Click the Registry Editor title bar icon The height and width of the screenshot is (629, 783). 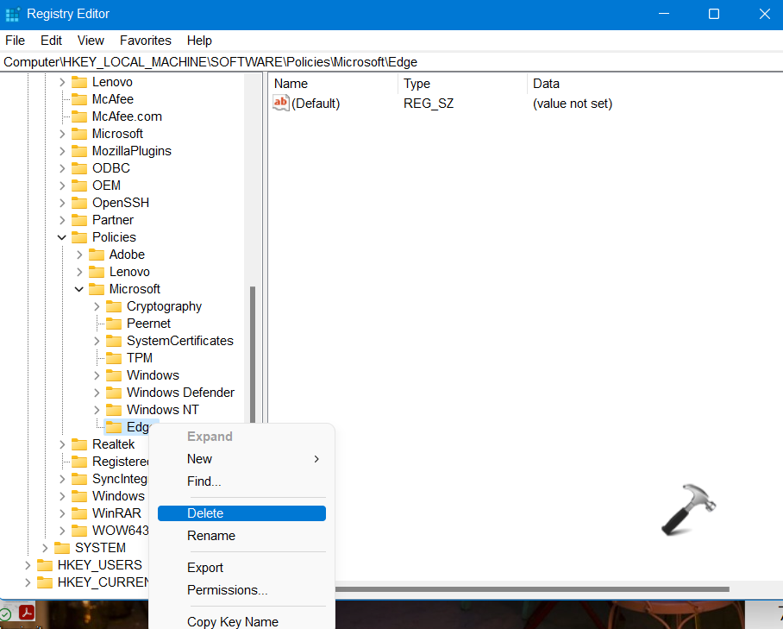point(14,14)
